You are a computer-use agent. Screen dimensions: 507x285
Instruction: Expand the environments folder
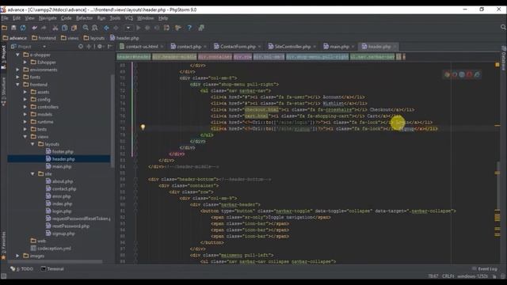click(17, 70)
